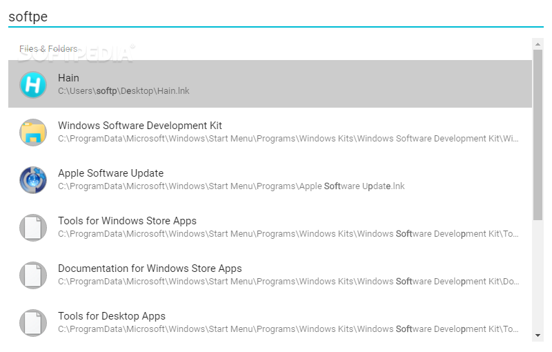Launch the 'Apple Software Update' result title
Image resolution: width=552 pixels, height=352 pixels.
(x=110, y=173)
